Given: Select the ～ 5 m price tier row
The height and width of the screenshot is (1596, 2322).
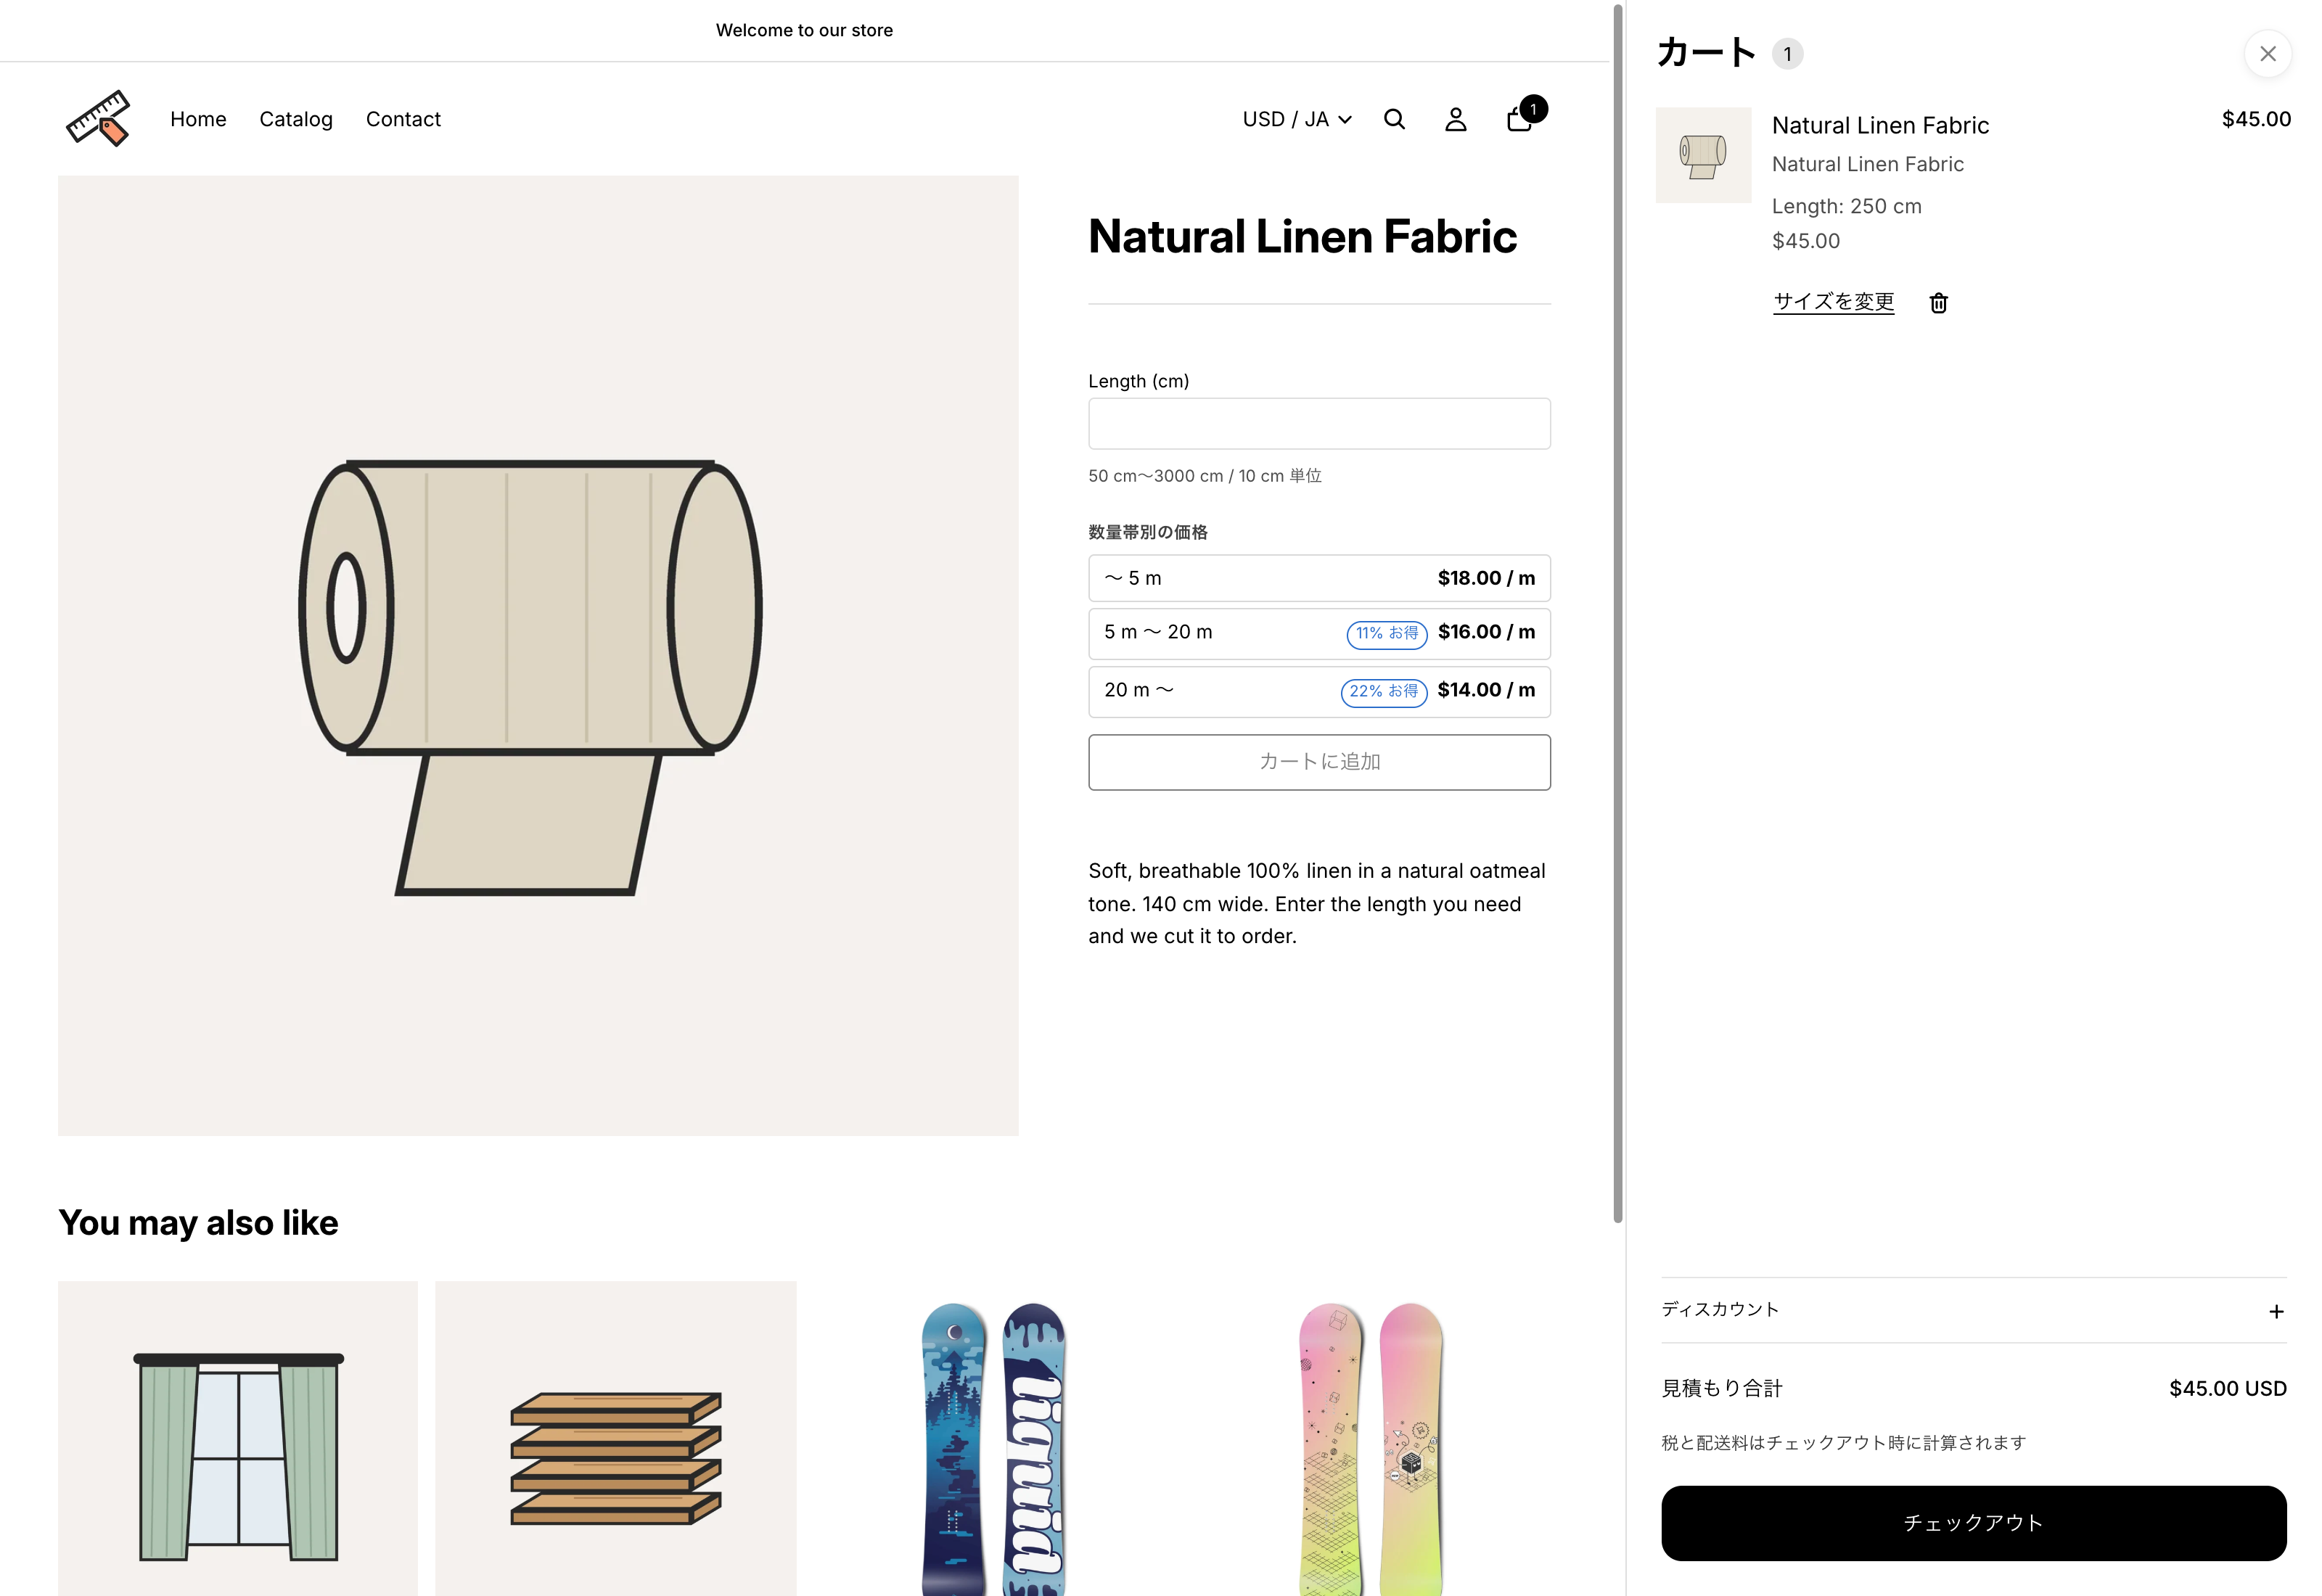Looking at the screenshot, I should (x=1319, y=578).
